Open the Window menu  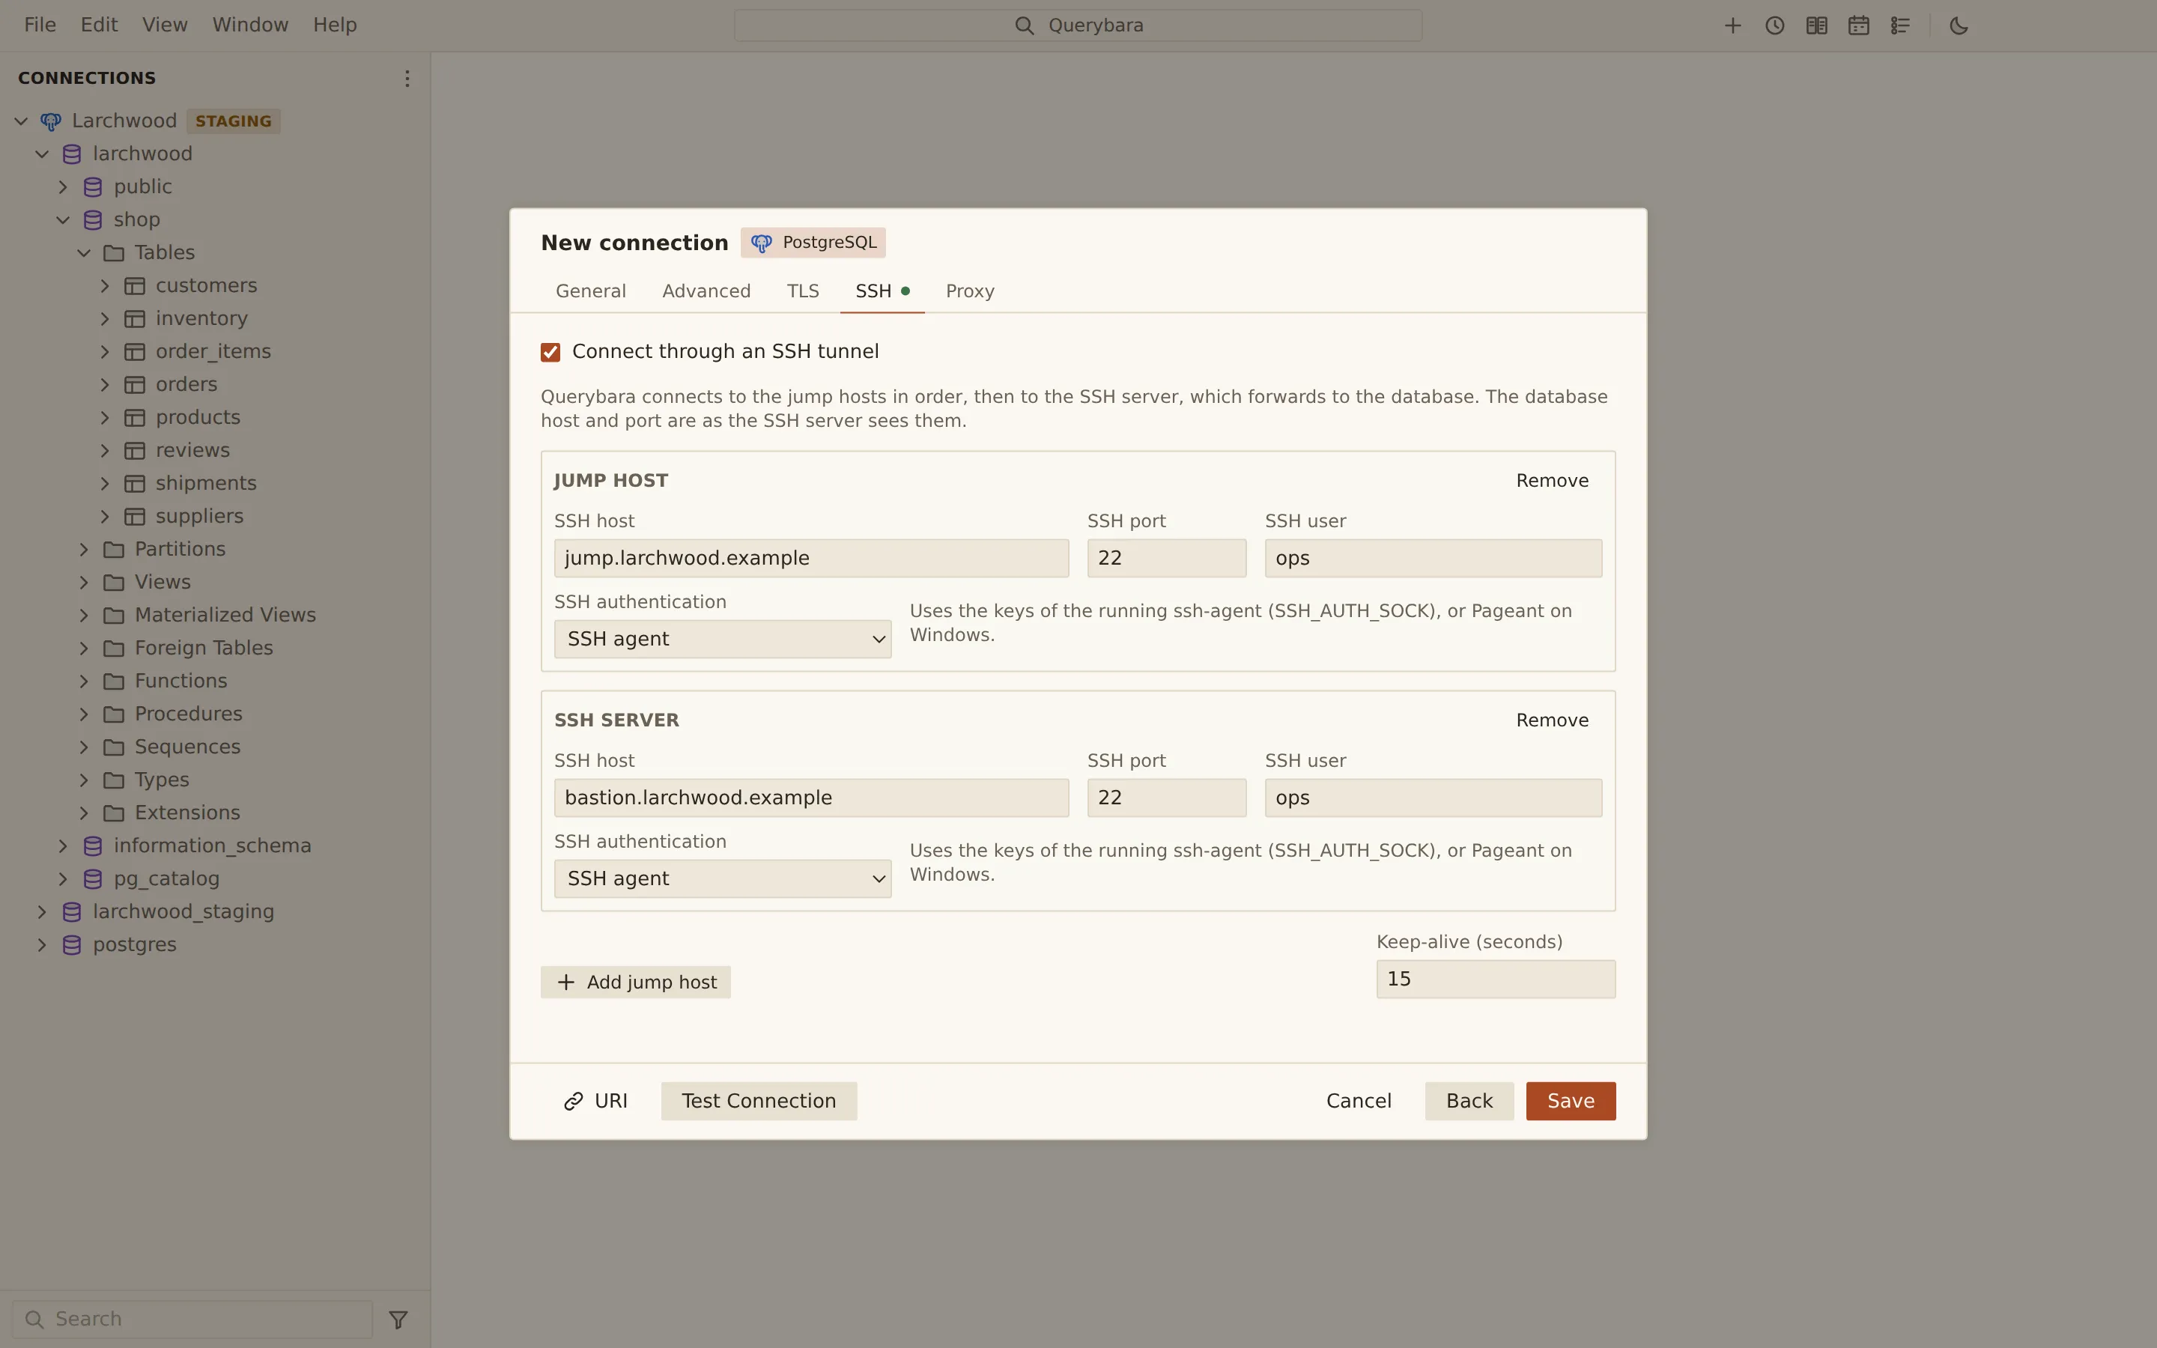(249, 25)
